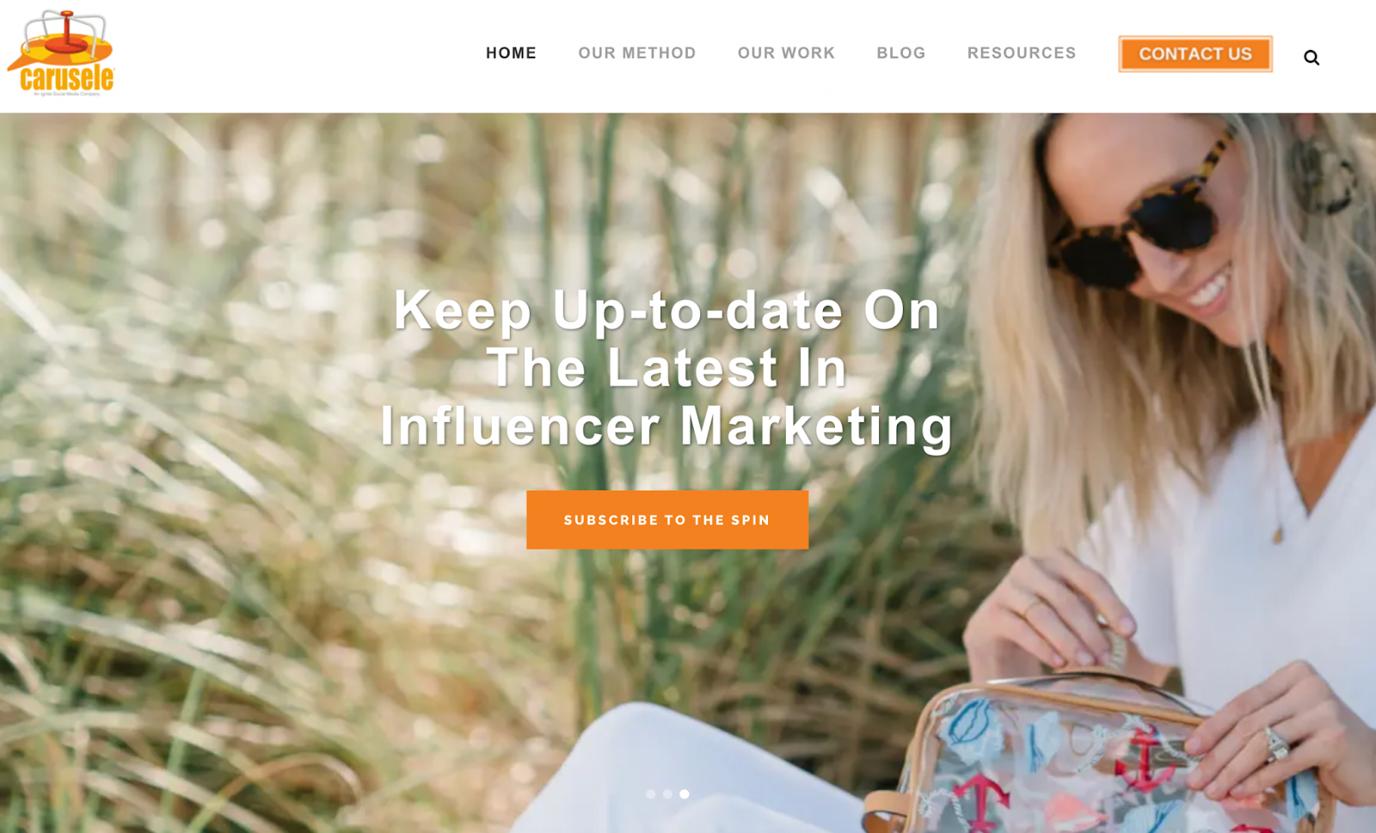Screen dimensions: 1376x833
Task: Click the 'Influencer Marketing' headline line
Action: (667, 426)
